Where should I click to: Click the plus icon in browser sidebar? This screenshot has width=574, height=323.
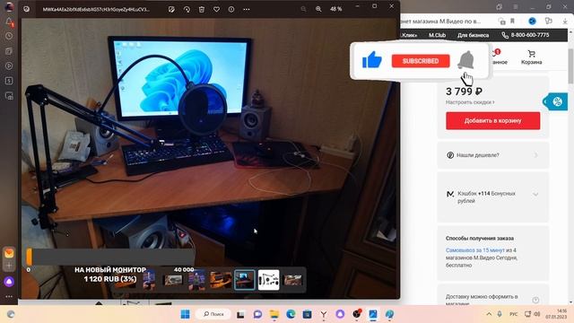pos(9,266)
